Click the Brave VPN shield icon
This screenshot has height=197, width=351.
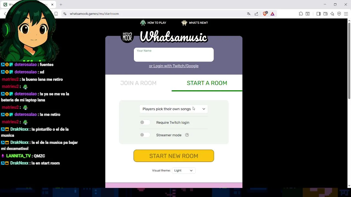[339, 14]
